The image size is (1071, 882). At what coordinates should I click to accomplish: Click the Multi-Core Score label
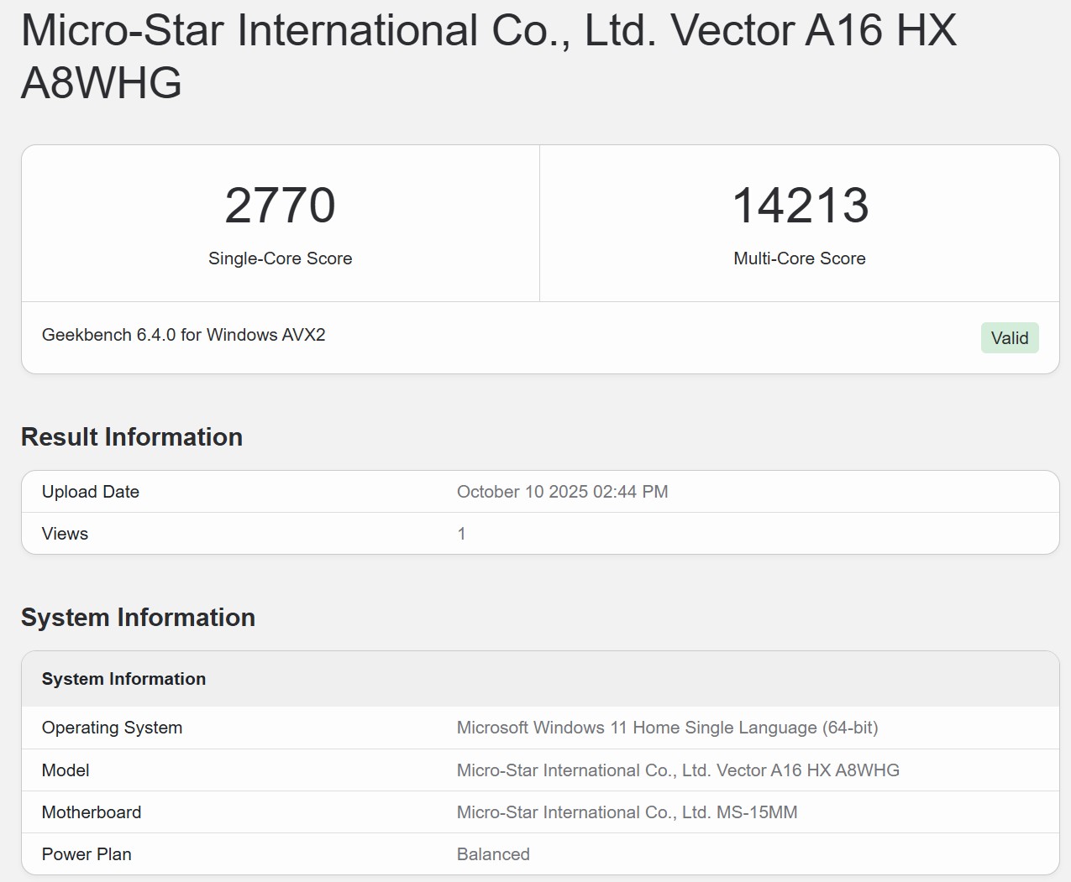[x=799, y=258]
